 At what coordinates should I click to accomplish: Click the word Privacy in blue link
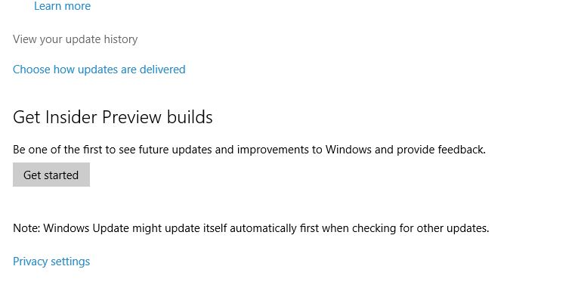tap(30, 262)
